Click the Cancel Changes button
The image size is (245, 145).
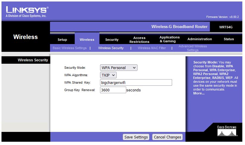pyautogui.click(x=167, y=137)
